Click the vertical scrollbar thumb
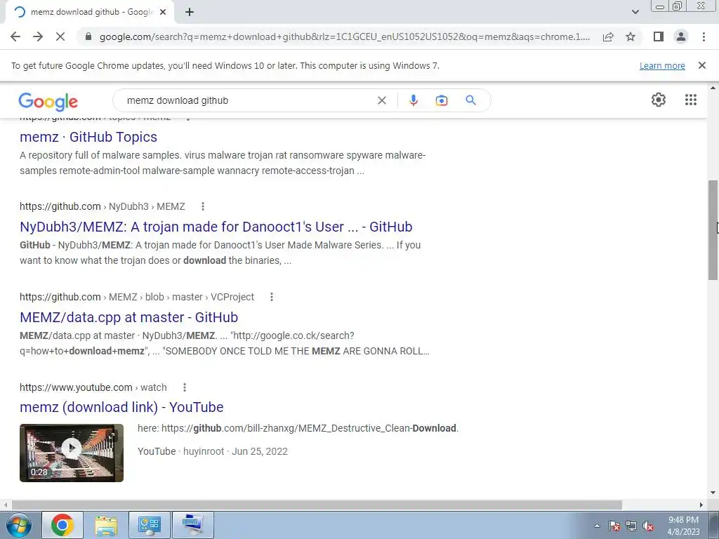719x539 pixels. coord(713,230)
